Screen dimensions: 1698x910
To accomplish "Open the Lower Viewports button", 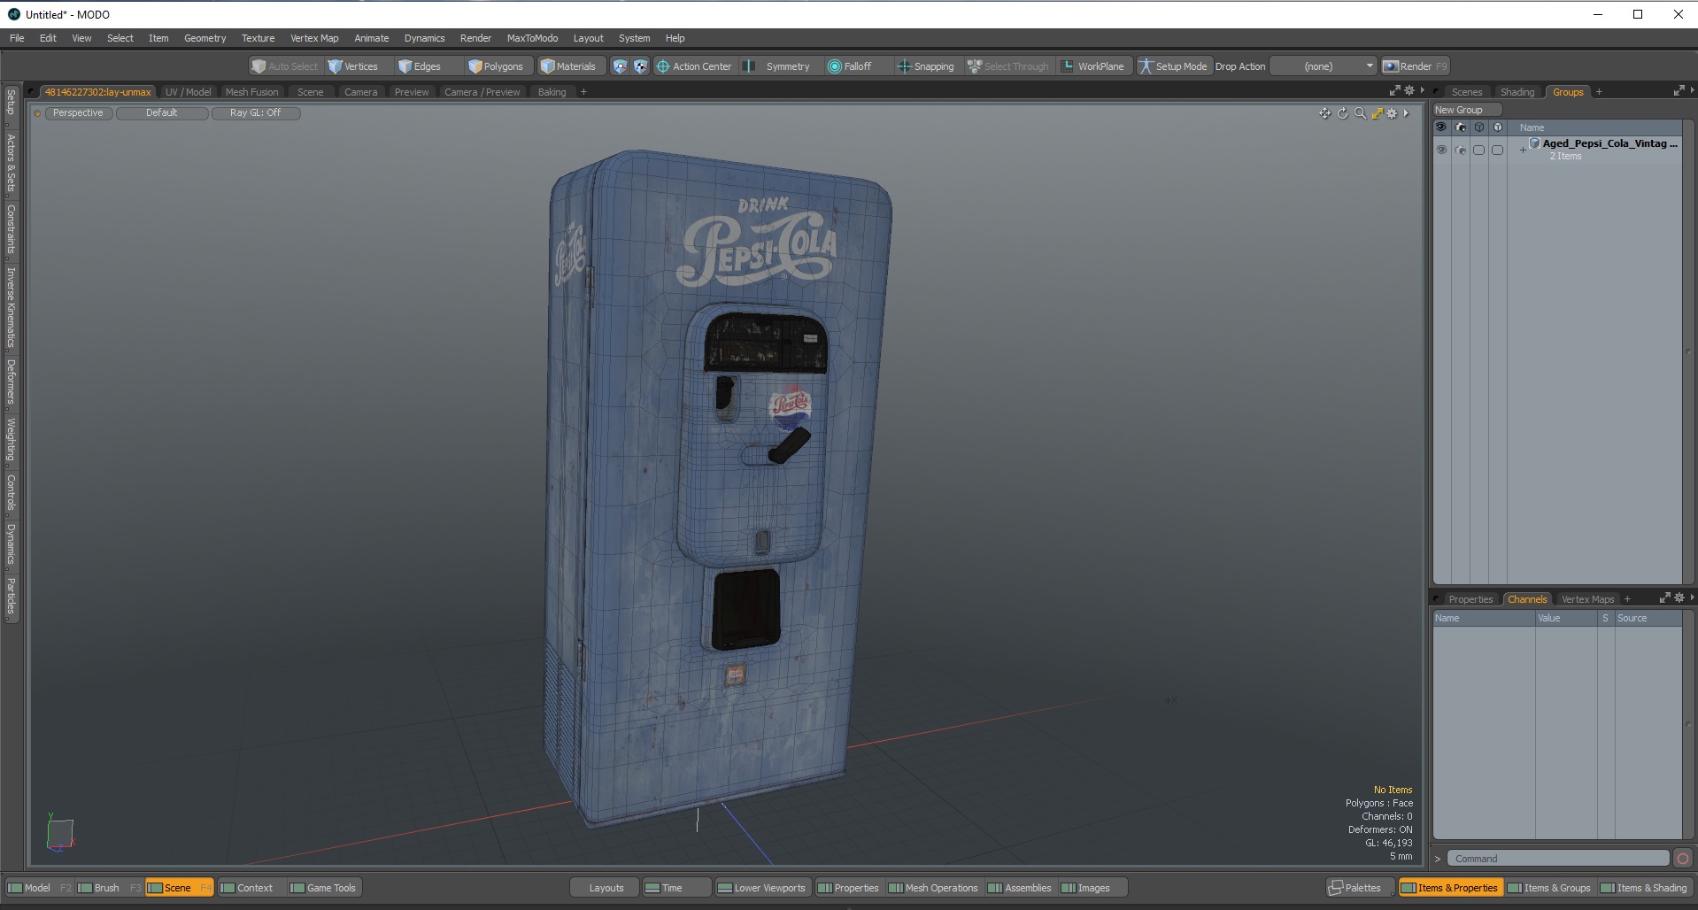I will [x=761, y=888].
